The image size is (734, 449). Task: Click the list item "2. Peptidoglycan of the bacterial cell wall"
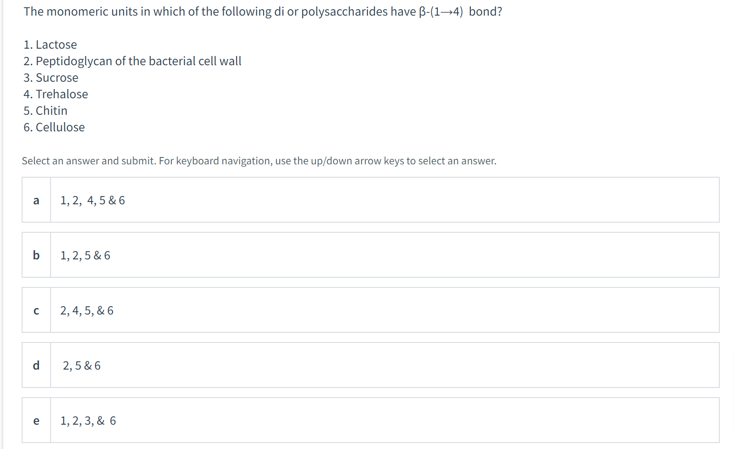[133, 61]
